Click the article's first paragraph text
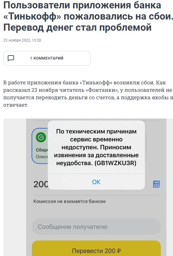Screen dimensions: 173x256 coord(88,94)
